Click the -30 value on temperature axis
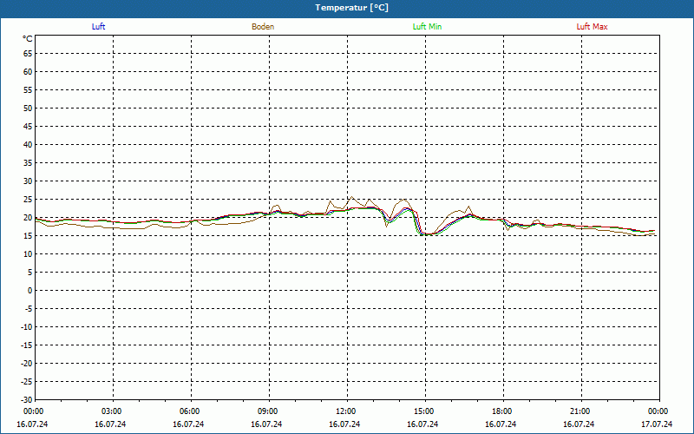The image size is (694, 434). click(27, 399)
